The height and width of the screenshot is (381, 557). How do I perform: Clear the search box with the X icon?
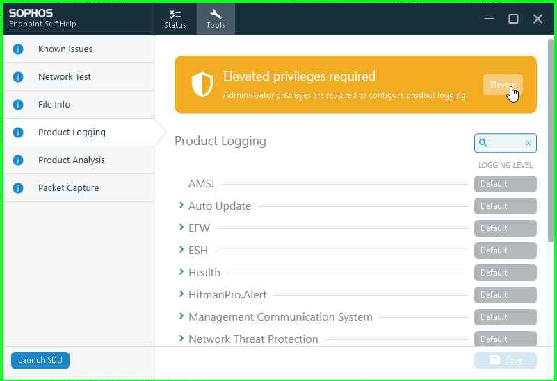pos(528,143)
